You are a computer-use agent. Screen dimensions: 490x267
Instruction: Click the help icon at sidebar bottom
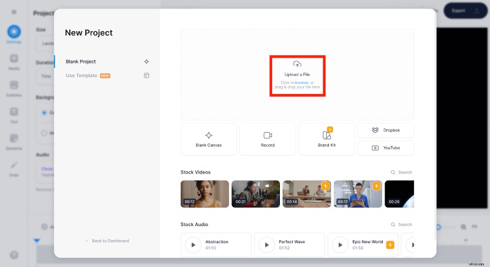(x=14, y=255)
